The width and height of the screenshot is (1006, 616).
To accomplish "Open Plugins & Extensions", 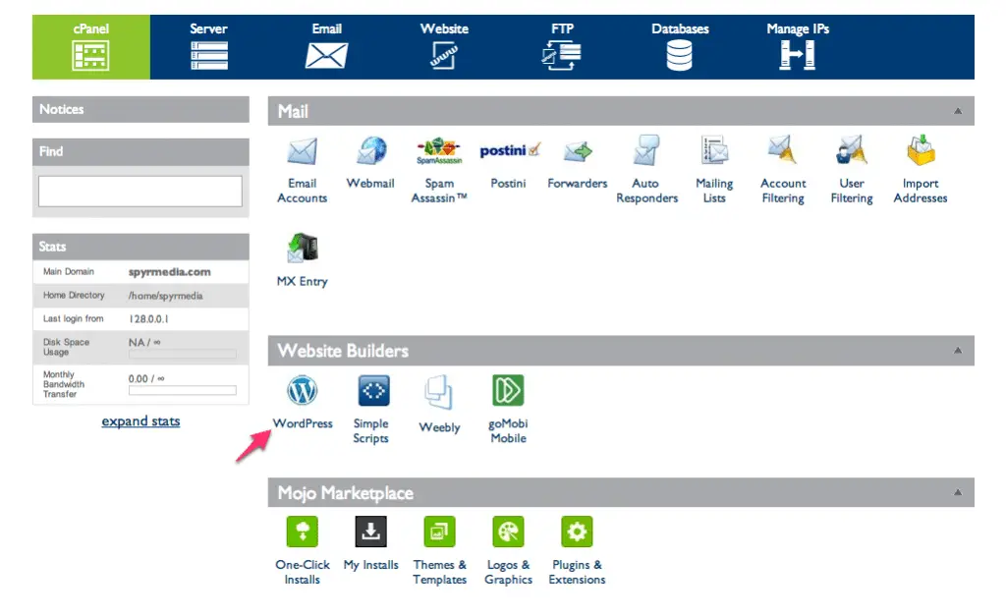I will (x=577, y=532).
